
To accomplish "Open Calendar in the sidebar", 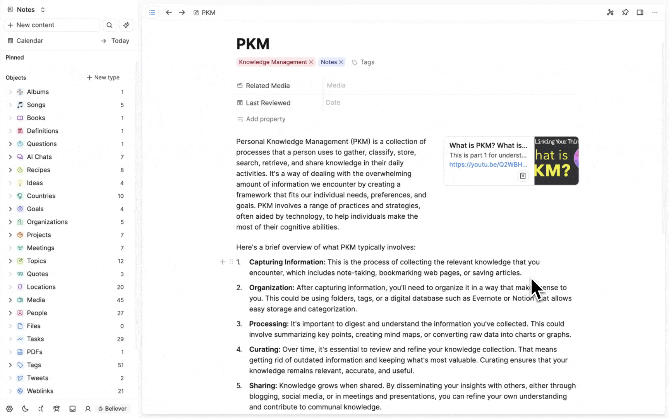I will (29, 41).
